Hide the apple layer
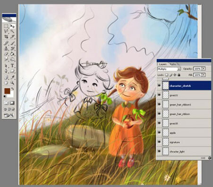 159,133
